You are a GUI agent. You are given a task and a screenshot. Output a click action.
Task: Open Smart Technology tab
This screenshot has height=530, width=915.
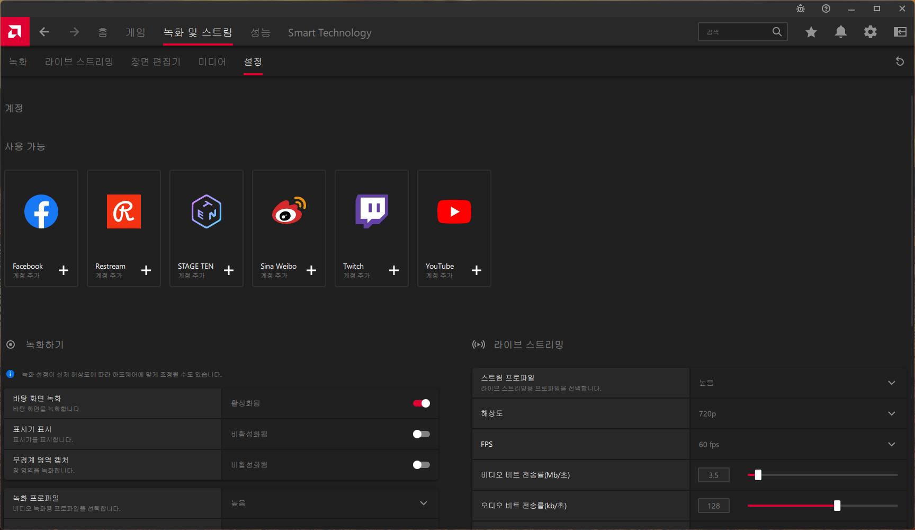pyautogui.click(x=330, y=32)
